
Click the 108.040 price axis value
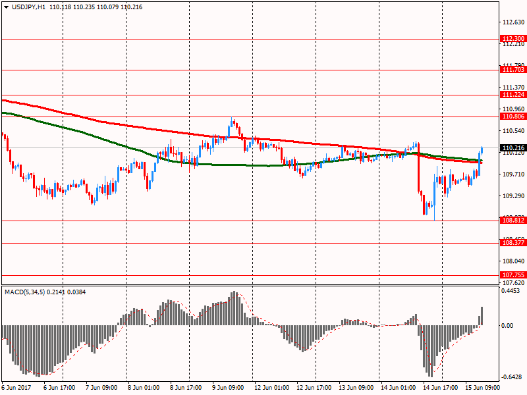coord(513,261)
